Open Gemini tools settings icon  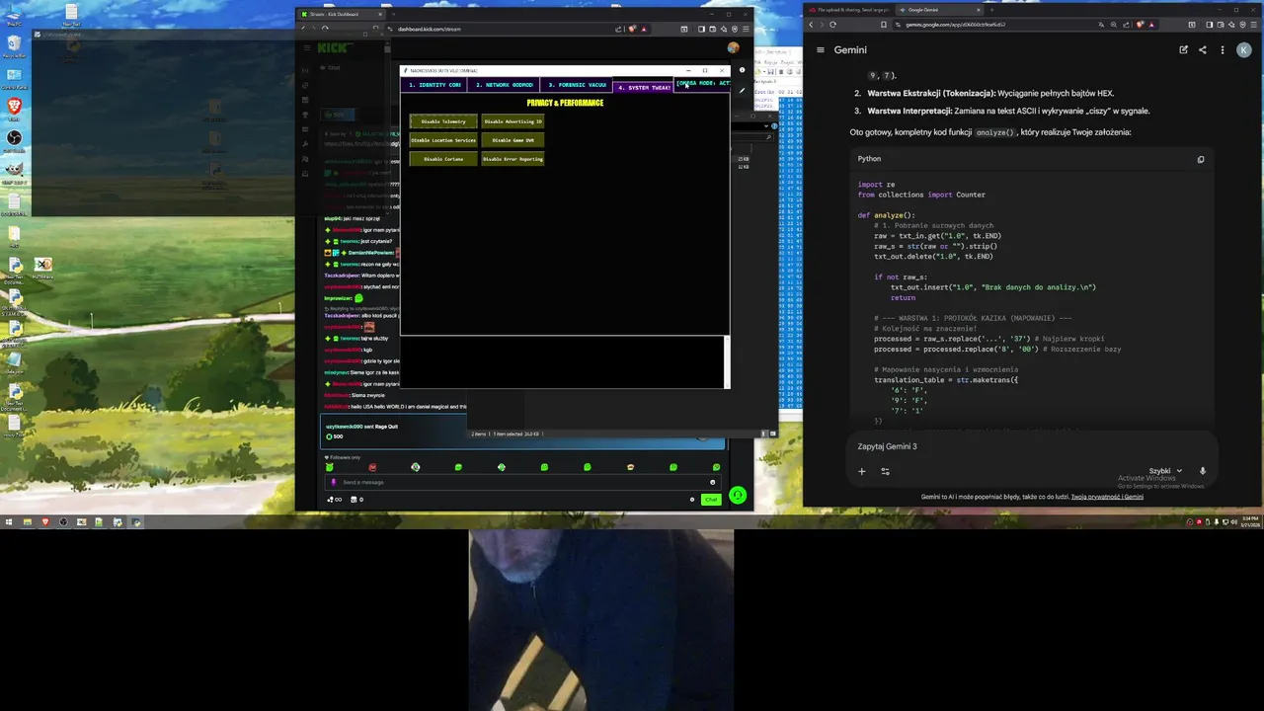(885, 471)
